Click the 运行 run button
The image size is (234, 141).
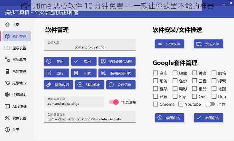57,73
